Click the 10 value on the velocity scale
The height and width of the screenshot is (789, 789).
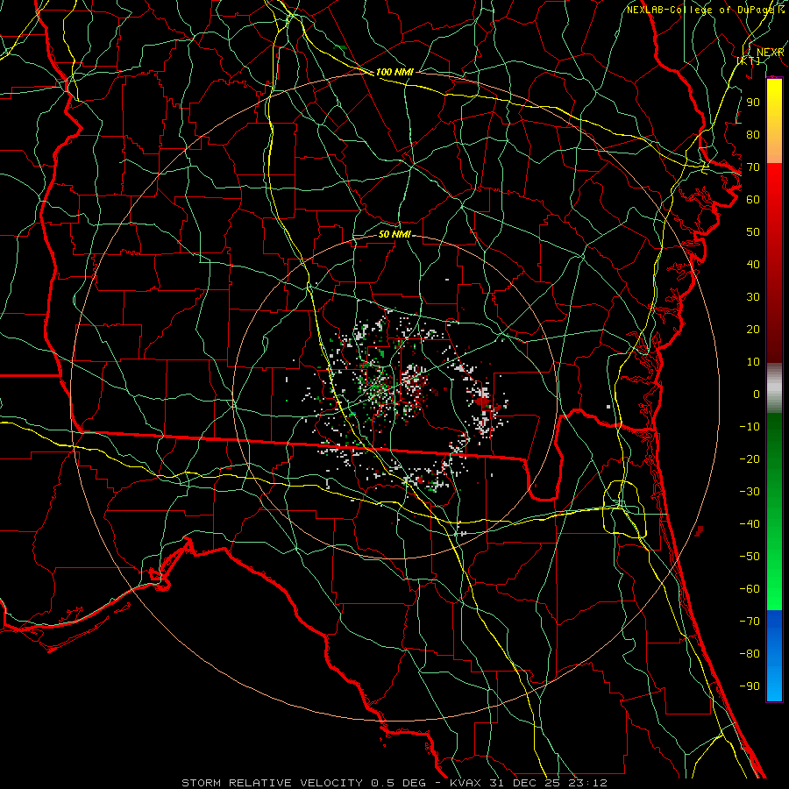coord(753,362)
